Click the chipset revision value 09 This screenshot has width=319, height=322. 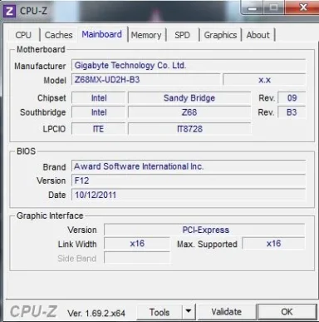292,98
